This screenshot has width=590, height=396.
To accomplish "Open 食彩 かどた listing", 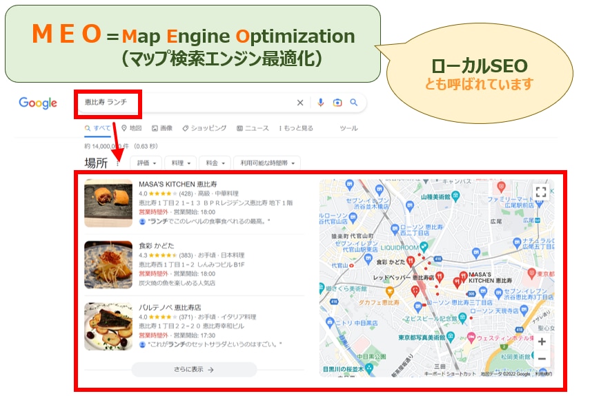I will 156,245.
